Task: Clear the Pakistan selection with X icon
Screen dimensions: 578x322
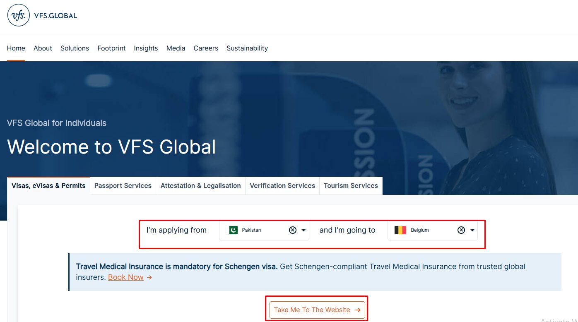Action: click(x=293, y=230)
